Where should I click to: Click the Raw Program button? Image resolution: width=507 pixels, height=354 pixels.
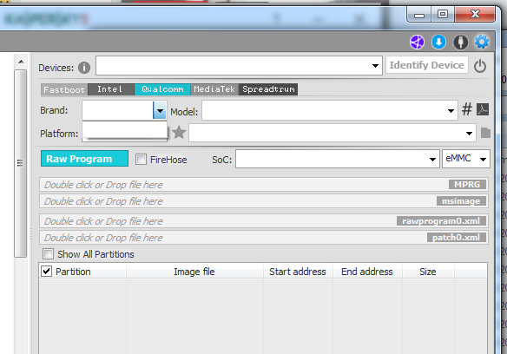[x=84, y=159]
